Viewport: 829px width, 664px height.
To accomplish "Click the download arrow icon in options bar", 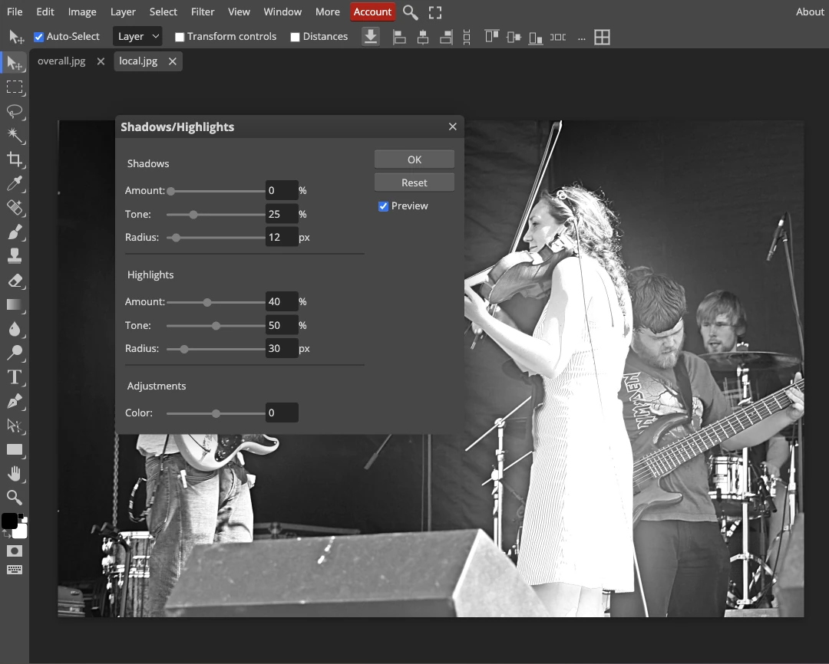I will [371, 37].
